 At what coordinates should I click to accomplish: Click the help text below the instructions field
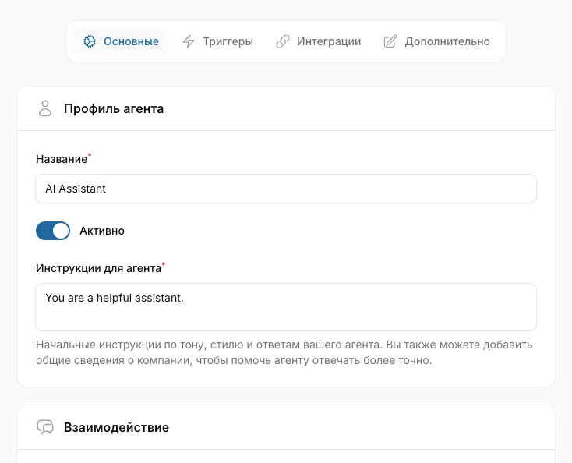pyautogui.click(x=284, y=352)
